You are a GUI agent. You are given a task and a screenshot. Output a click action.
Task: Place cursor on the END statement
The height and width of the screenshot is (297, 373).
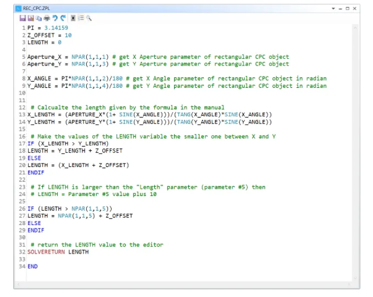point(32,266)
